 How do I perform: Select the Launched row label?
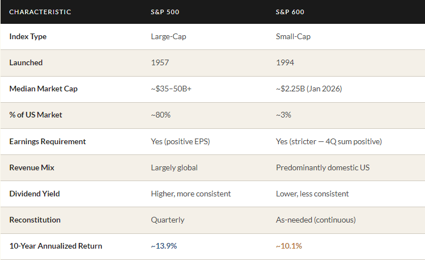[x=26, y=62]
